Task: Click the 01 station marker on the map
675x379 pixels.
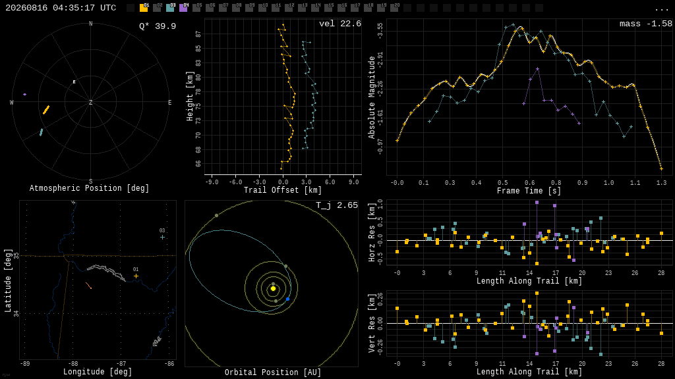Action: [136, 276]
